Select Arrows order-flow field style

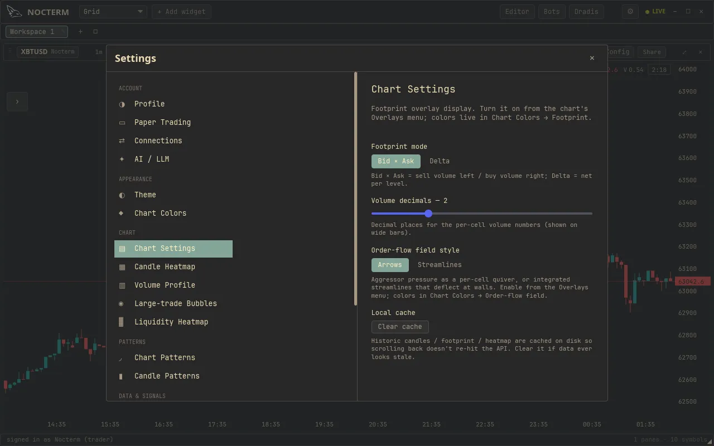tap(390, 265)
